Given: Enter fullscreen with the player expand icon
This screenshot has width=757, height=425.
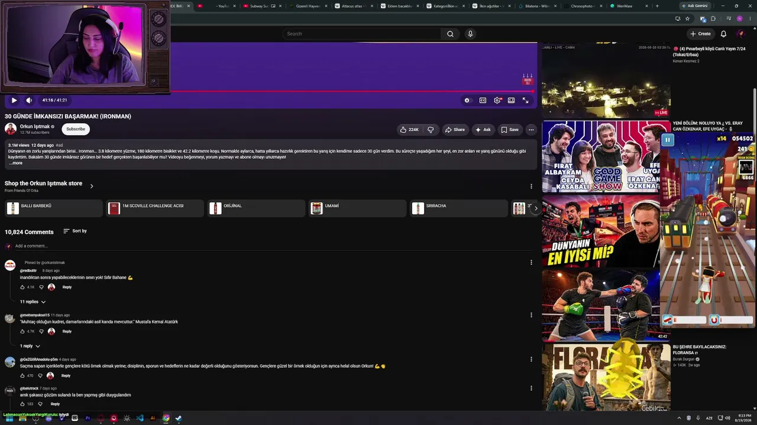Looking at the screenshot, I should tap(525, 100).
